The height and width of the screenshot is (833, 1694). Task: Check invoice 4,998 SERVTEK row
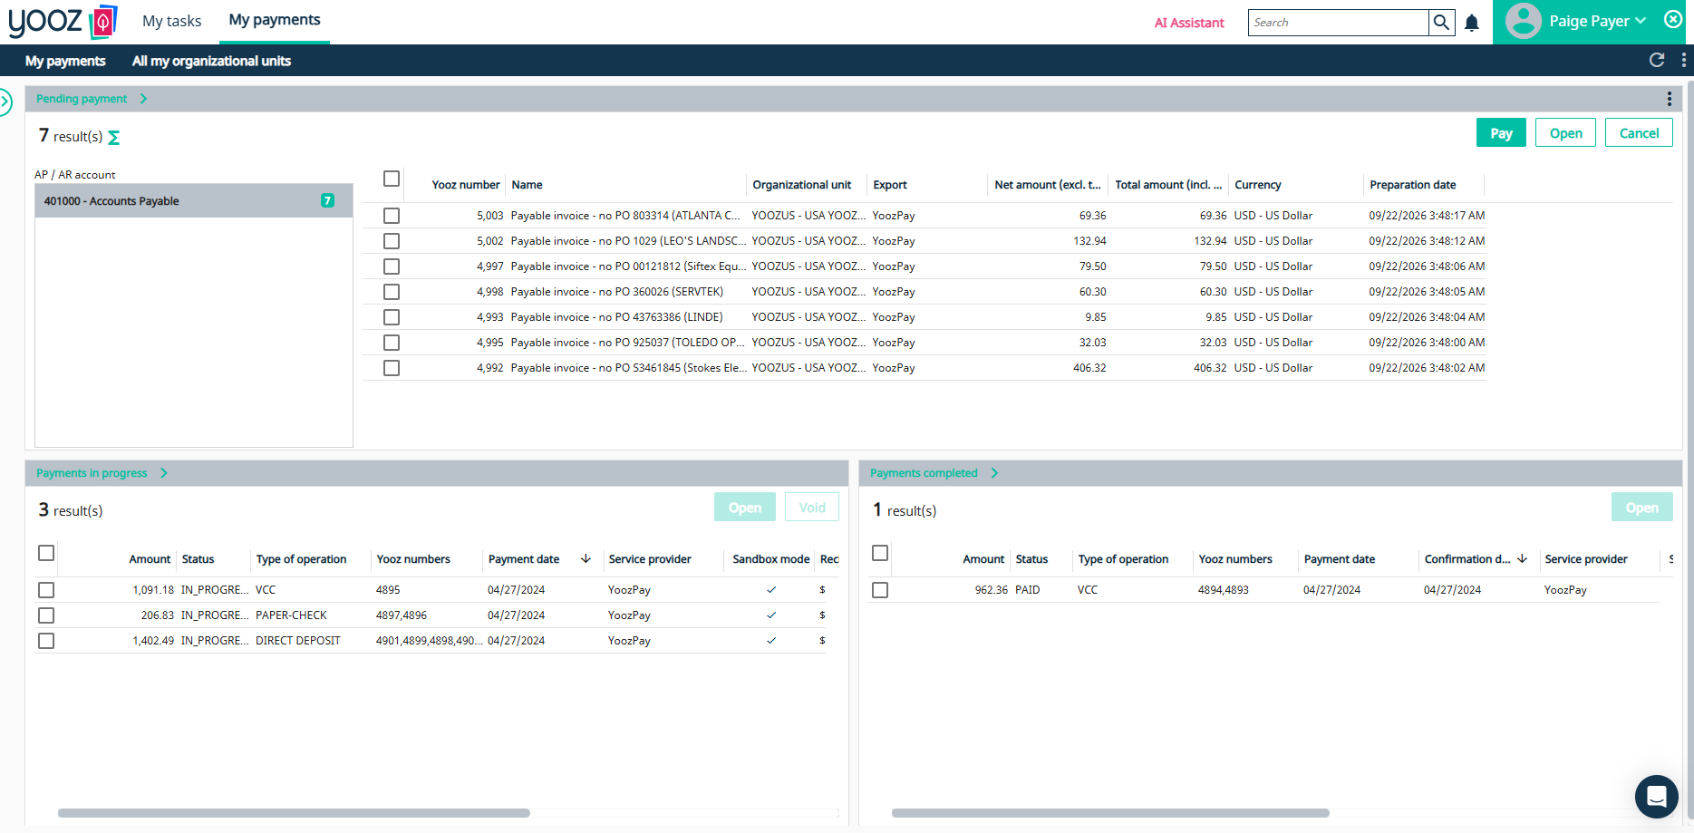392,292
